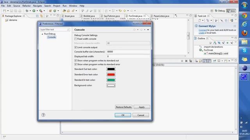Switch to the PazarListesi.java editor tab
This screenshot has height=140, width=250.
coord(161,16)
